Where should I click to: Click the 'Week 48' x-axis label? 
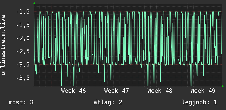(x=160, y=91)
